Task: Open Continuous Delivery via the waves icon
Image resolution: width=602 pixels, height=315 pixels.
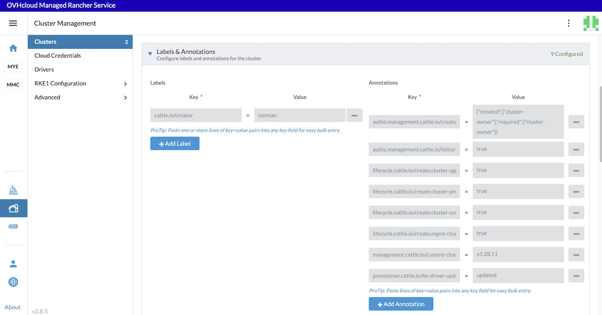Action: [13, 226]
